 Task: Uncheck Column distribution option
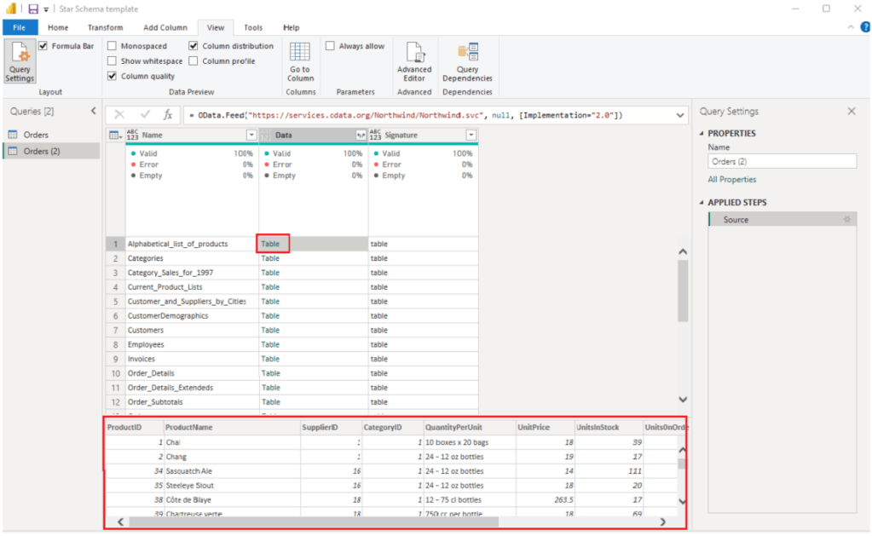click(193, 46)
